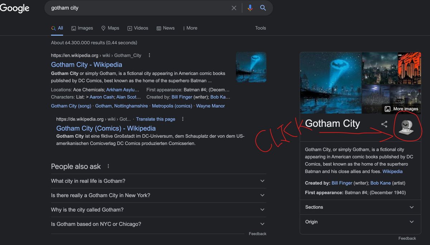Click 'First appearance: Batman #4' panel text
The height and width of the screenshot is (245, 430).
coord(355,193)
